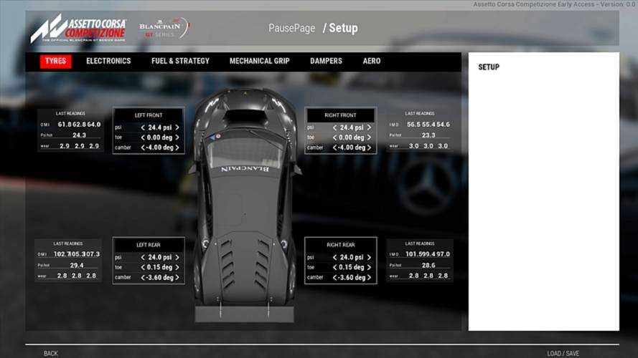
Task: Click Right Front toe value 0.00 deg
Action: pyautogui.click(x=352, y=137)
